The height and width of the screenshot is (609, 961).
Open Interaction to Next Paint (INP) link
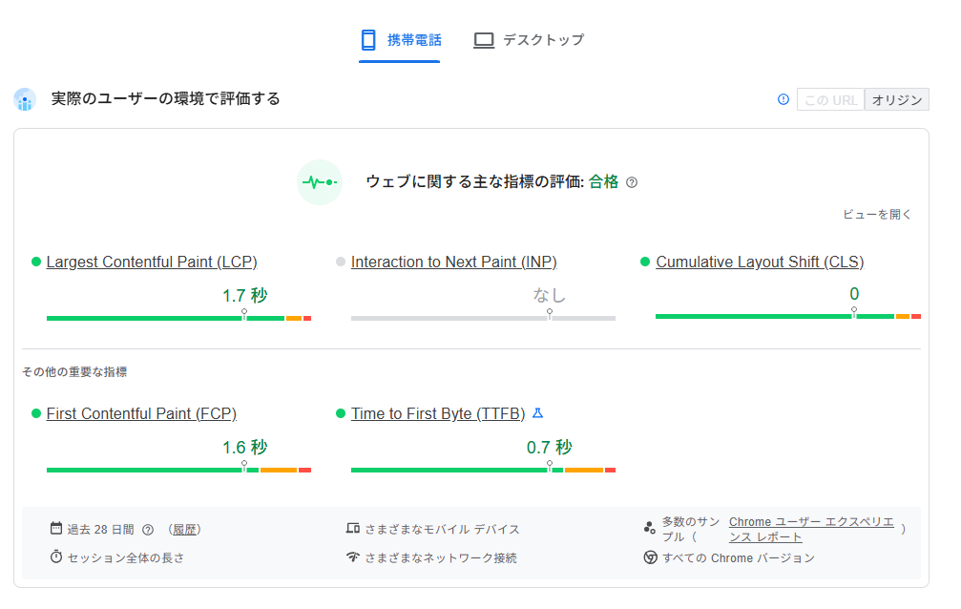coord(453,262)
